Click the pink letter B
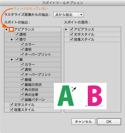Image resolution: width=125 pixels, height=133 pixels. point(95,96)
